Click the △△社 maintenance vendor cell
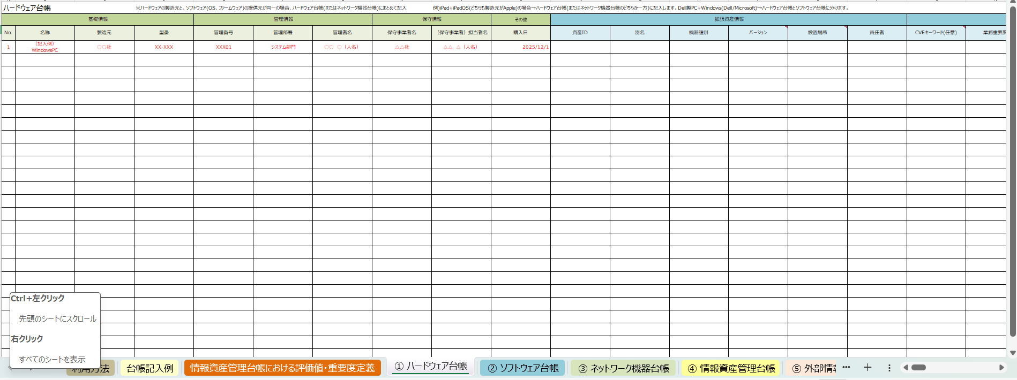 [x=402, y=47]
